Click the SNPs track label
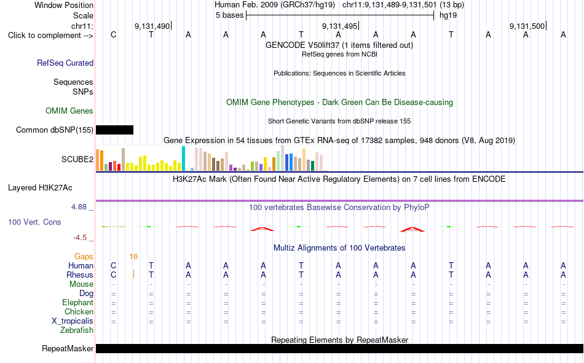Viewport: 584px width, 363px height. point(83,92)
